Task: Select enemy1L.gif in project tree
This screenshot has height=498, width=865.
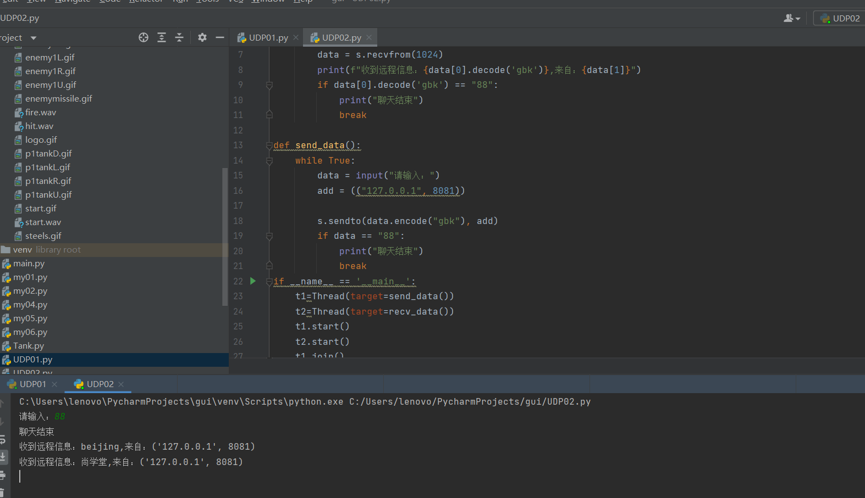Action: click(x=49, y=58)
